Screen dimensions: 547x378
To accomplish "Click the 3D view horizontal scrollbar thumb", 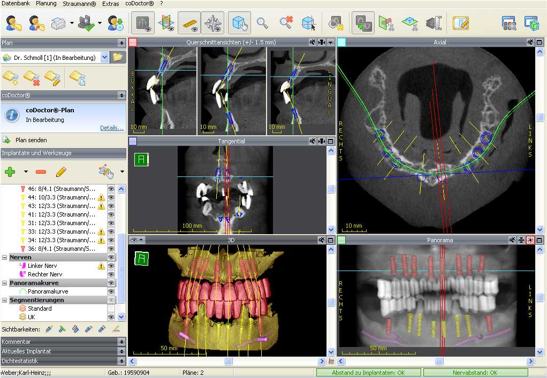I will pyautogui.click(x=228, y=361).
